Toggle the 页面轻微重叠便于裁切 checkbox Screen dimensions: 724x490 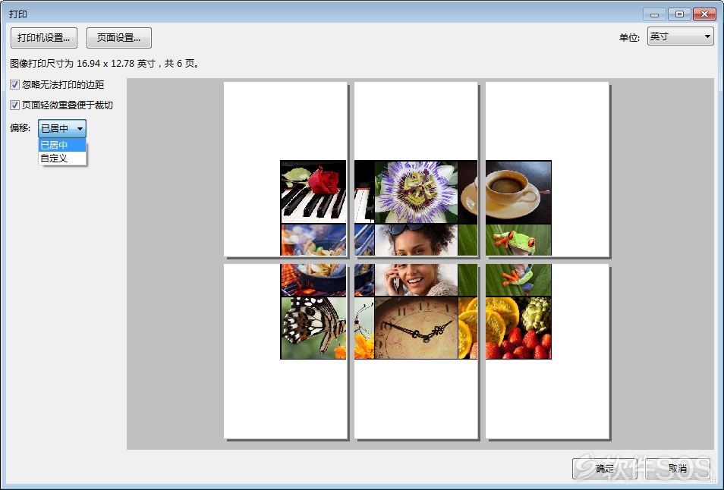point(14,105)
